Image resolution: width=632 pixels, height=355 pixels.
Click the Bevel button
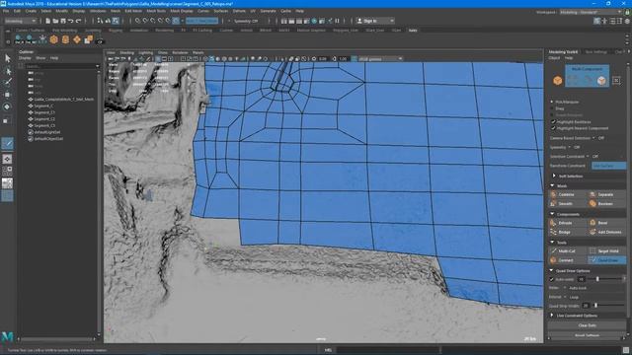tap(606, 223)
